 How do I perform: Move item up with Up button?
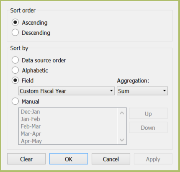point(148,113)
